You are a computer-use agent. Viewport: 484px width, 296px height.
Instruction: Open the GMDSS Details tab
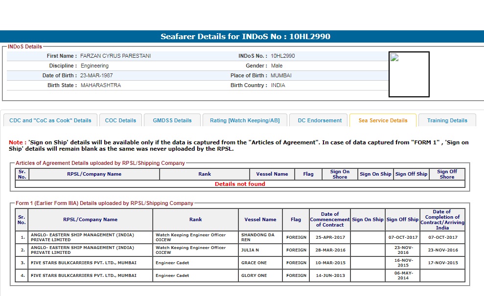[x=172, y=120]
